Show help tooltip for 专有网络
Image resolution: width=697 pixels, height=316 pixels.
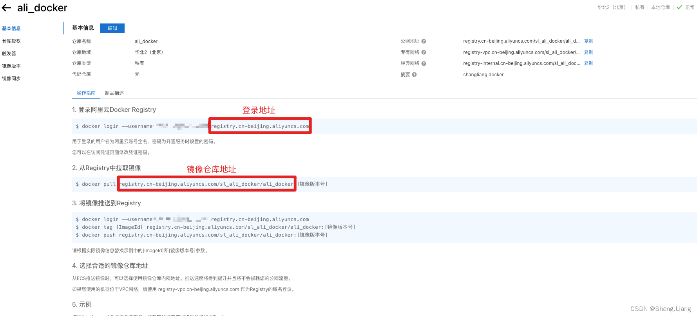[x=424, y=52]
